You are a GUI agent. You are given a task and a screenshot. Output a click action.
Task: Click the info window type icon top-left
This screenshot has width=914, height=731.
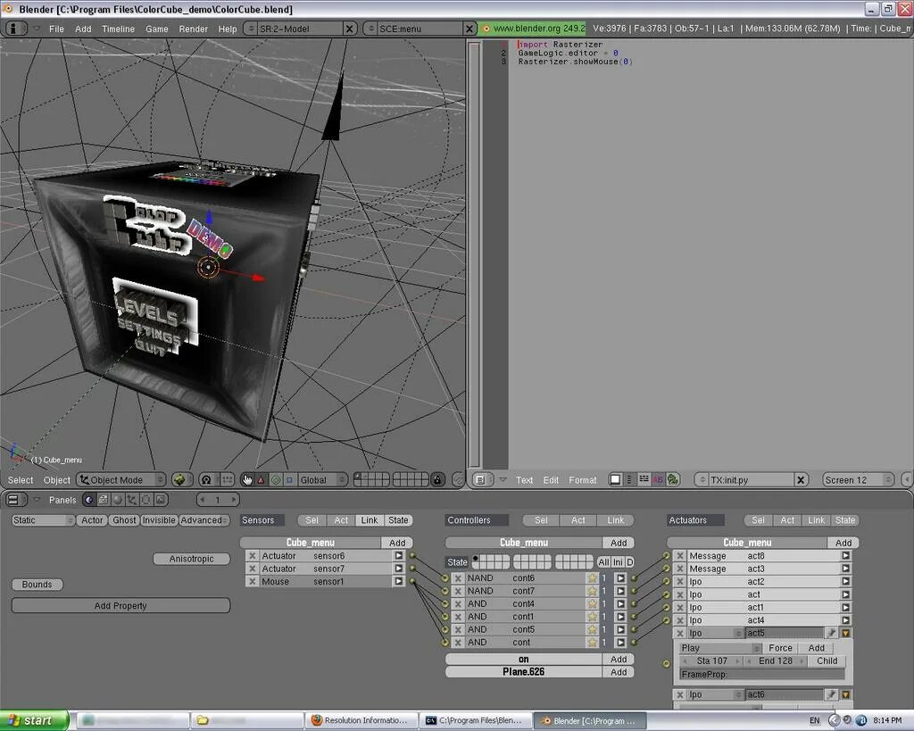pos(14,28)
